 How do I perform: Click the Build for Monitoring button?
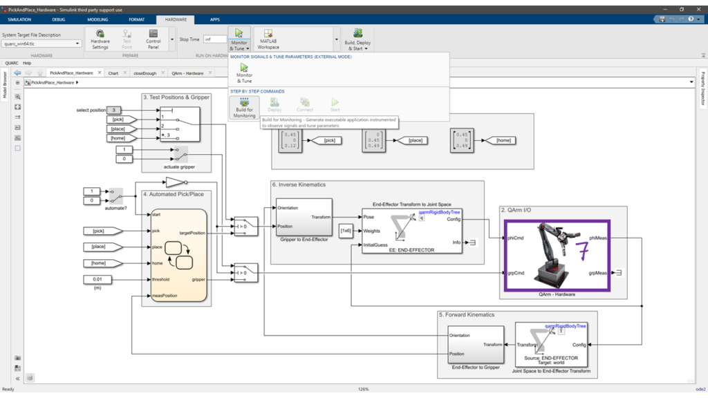244,108
